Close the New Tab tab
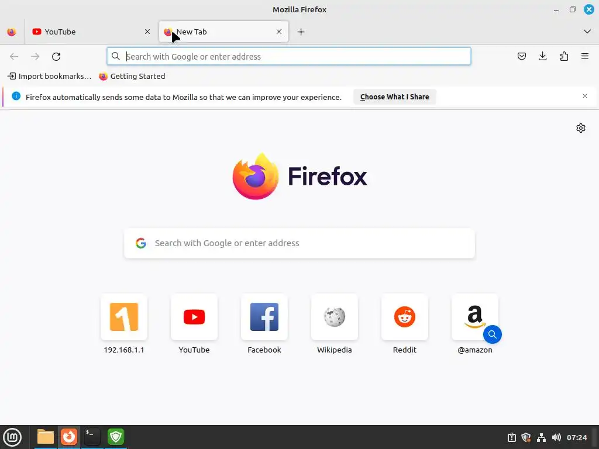Viewport: 599px width, 449px height. click(x=279, y=32)
